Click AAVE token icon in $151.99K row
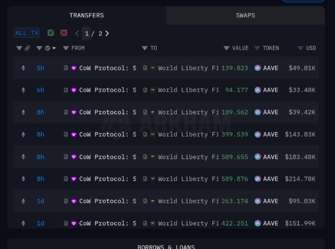This screenshot has height=249, width=335. pos(258,223)
